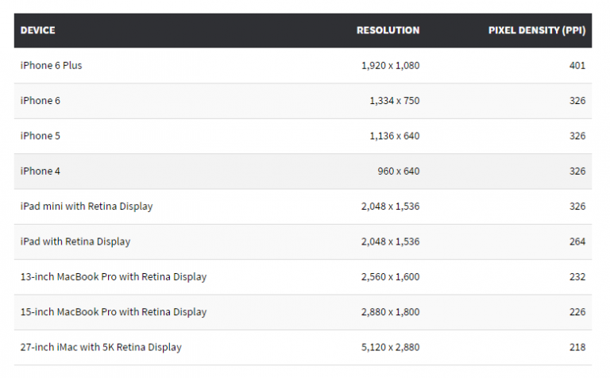Viewport: 610px width, 378px height.
Task: Select 15-inch MacBook Pro with Retina Display
Action: click(x=114, y=312)
